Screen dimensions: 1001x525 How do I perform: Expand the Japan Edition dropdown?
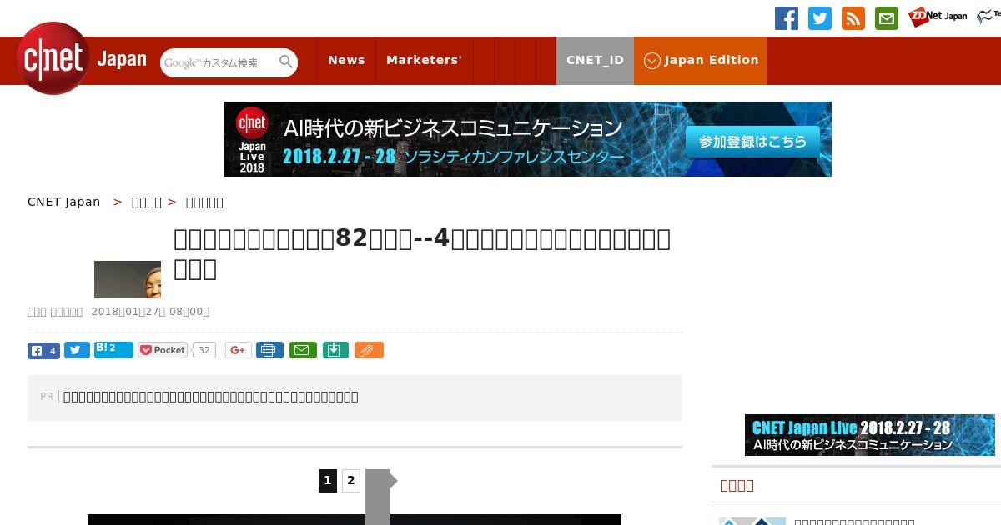701,60
